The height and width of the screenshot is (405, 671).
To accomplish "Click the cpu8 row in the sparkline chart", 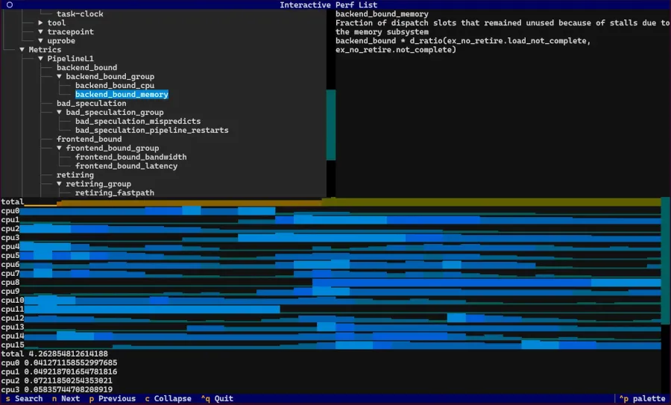I will click(x=335, y=283).
